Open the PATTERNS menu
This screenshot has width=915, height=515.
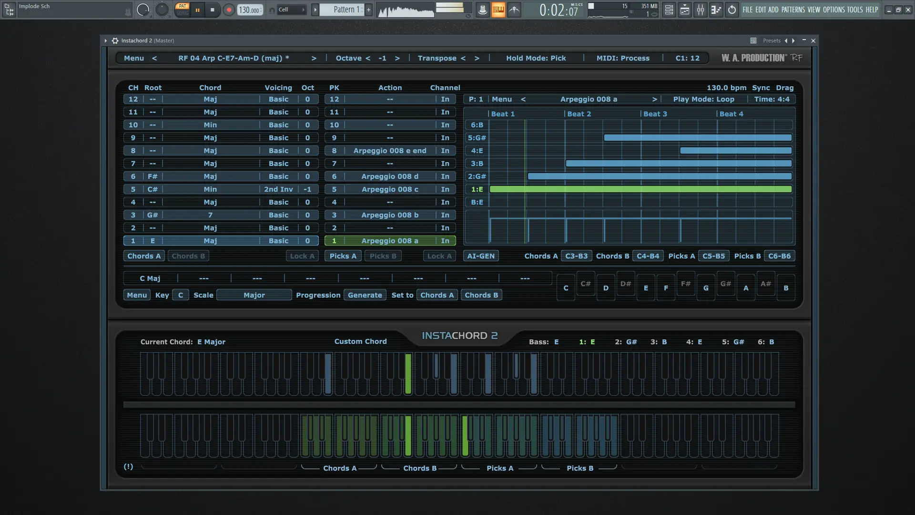coord(793,10)
